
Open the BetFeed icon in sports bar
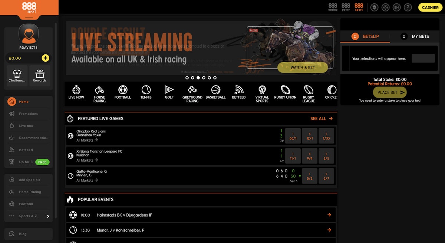239,93
